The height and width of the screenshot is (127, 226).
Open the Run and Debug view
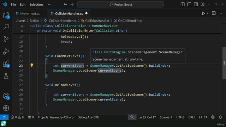coord(6,52)
